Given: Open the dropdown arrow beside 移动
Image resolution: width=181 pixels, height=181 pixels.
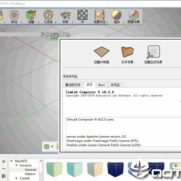Looking at the screenshot, I should tap(22, 22).
